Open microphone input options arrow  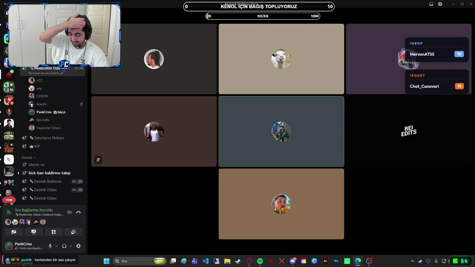56,246
